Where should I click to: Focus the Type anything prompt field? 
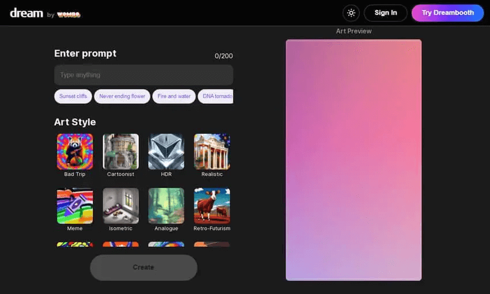pos(144,75)
